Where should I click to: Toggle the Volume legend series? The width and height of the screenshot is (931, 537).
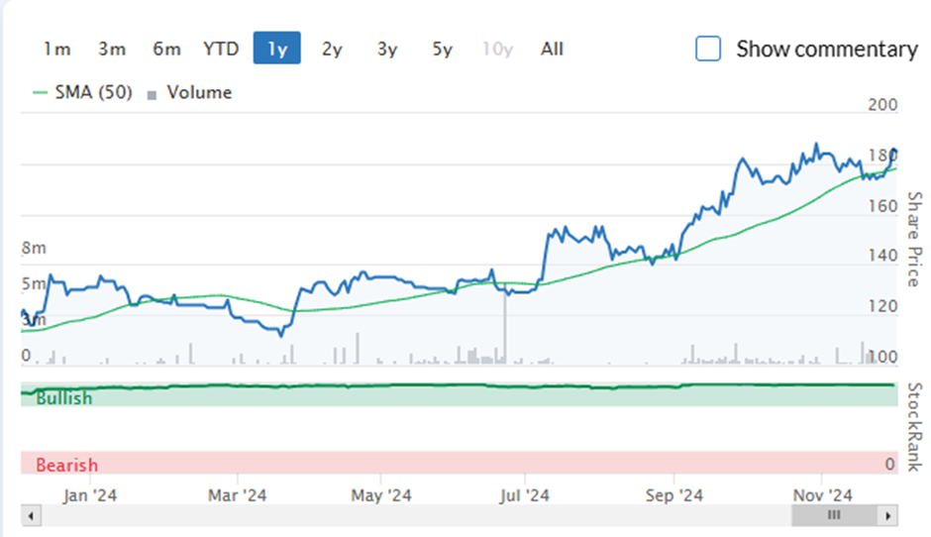coord(189,93)
